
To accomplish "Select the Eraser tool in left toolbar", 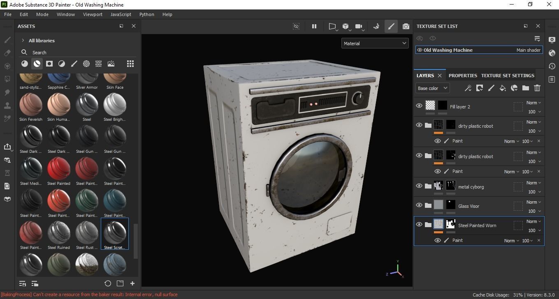I will click(x=7, y=53).
